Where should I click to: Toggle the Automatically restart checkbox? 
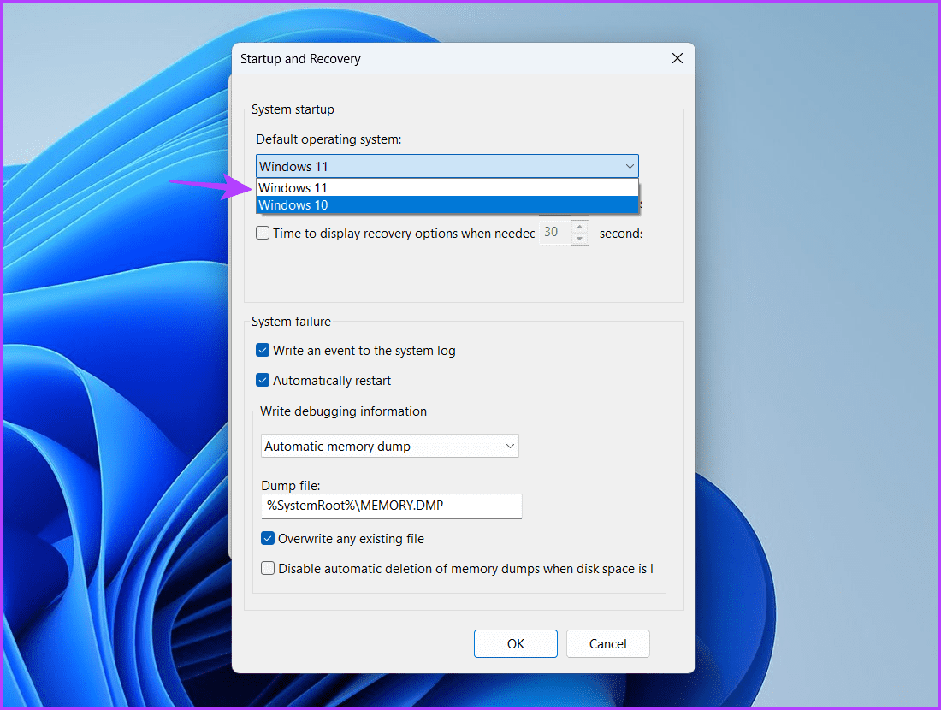click(x=263, y=380)
